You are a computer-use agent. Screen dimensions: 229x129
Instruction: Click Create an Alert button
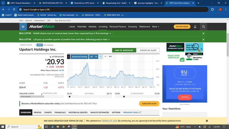(x=148, y=50)
